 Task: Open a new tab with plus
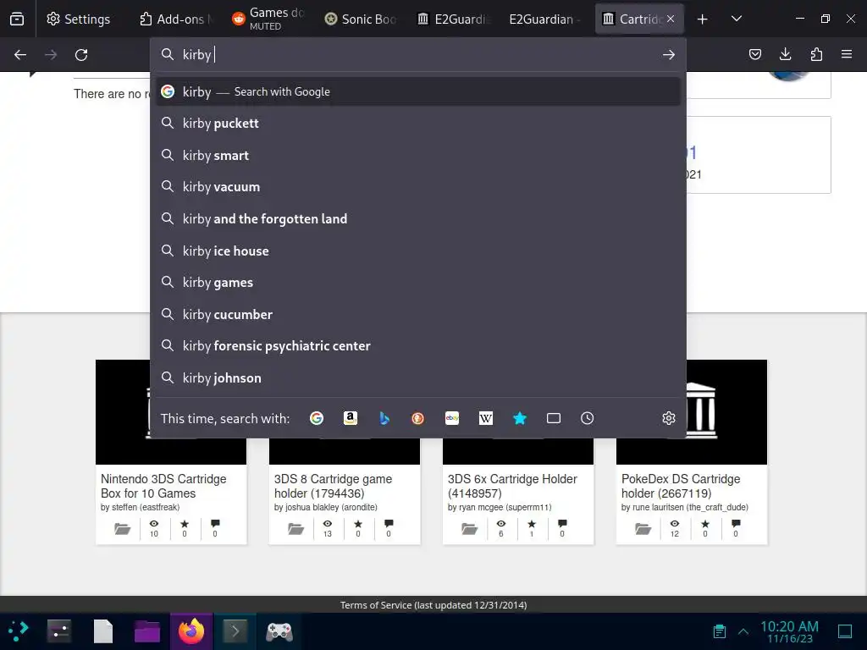(702, 19)
